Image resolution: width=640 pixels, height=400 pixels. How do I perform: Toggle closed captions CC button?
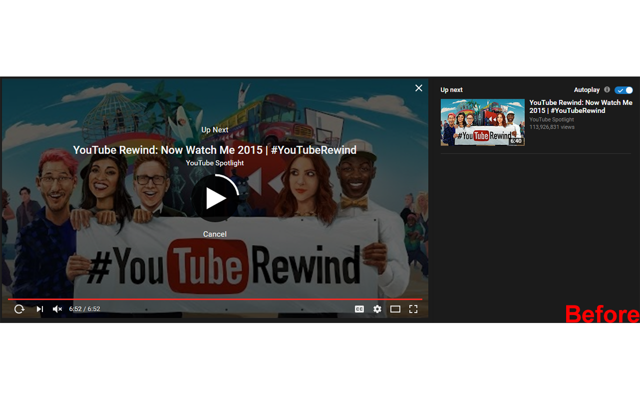tap(359, 309)
